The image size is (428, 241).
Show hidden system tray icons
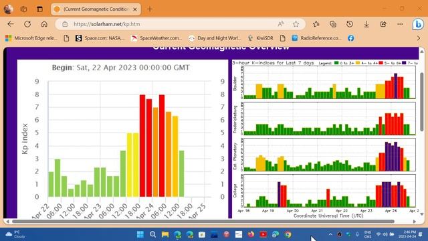click(330, 234)
